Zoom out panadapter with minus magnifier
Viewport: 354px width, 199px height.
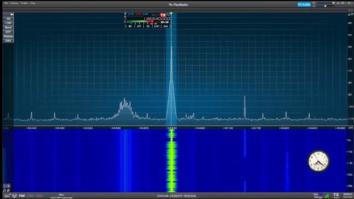coord(5,190)
